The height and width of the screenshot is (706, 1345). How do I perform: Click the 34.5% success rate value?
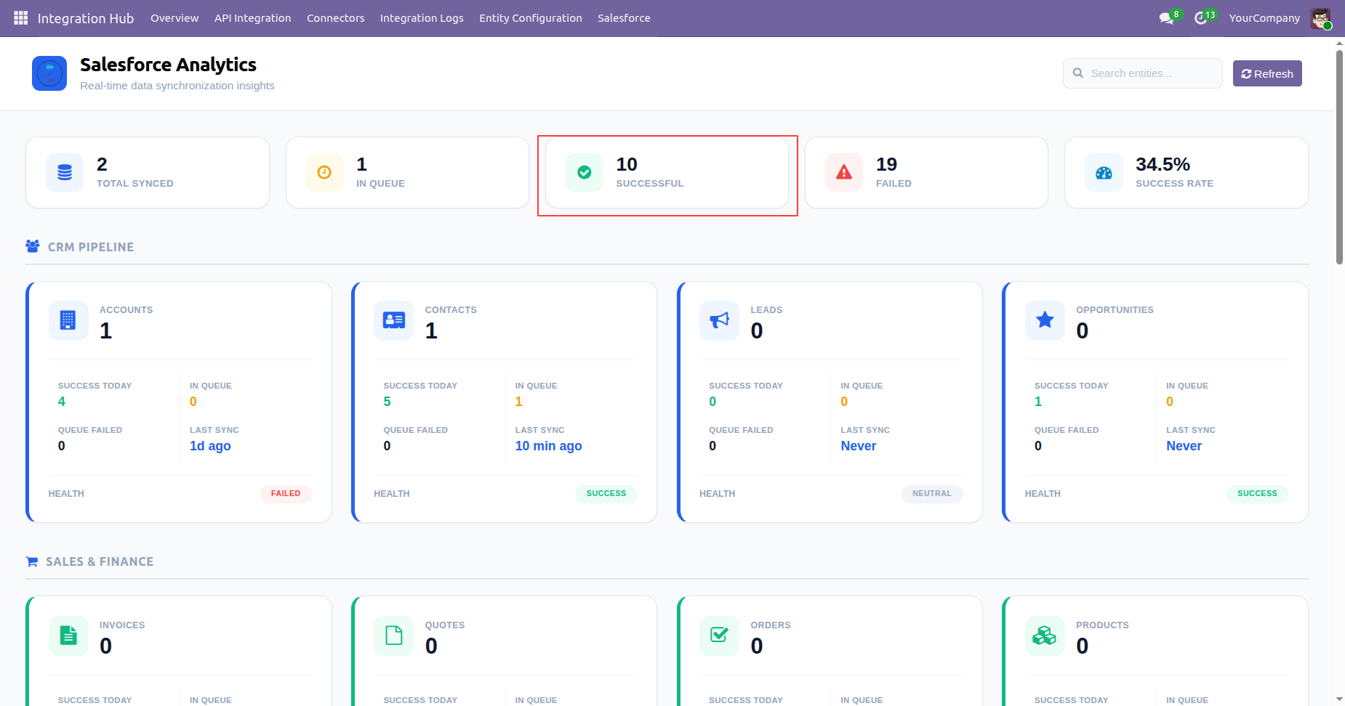(1163, 164)
